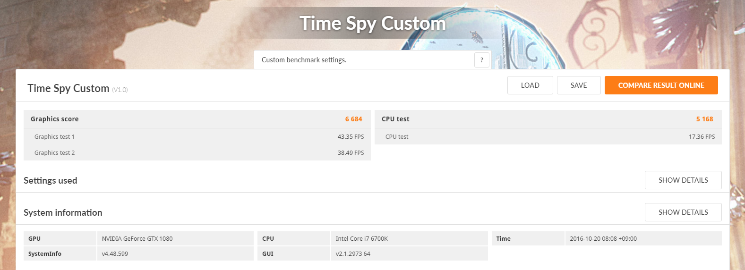Open COMPARE RESULT ONLINE
Screen dimensions: 745x270
661,85
